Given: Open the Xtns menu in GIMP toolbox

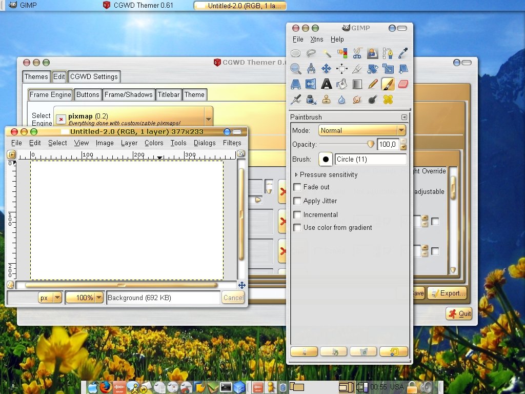Looking at the screenshot, I should pyautogui.click(x=317, y=39).
